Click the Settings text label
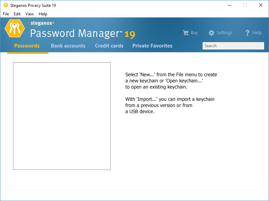Viewport: 269px width, 201px height. 224,33
